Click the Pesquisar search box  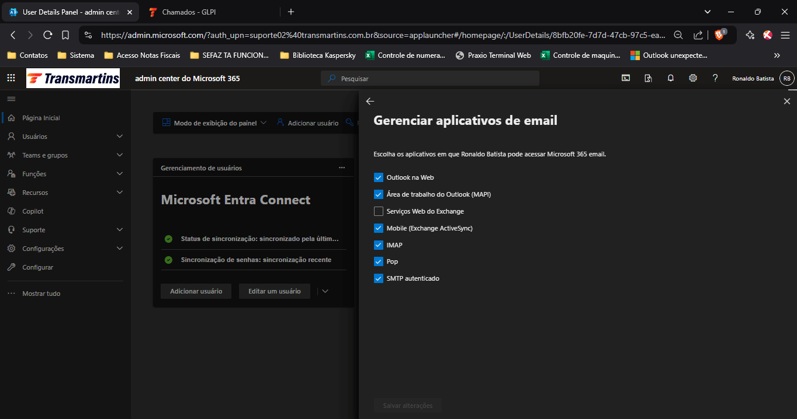click(x=430, y=78)
